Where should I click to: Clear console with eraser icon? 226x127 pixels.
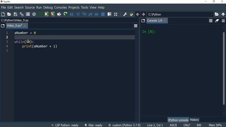point(217,20)
